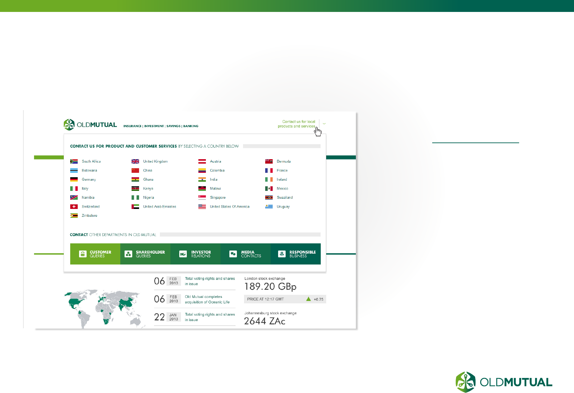Click the Swaziland flag icon
This screenshot has height=393, width=574.
(269, 197)
